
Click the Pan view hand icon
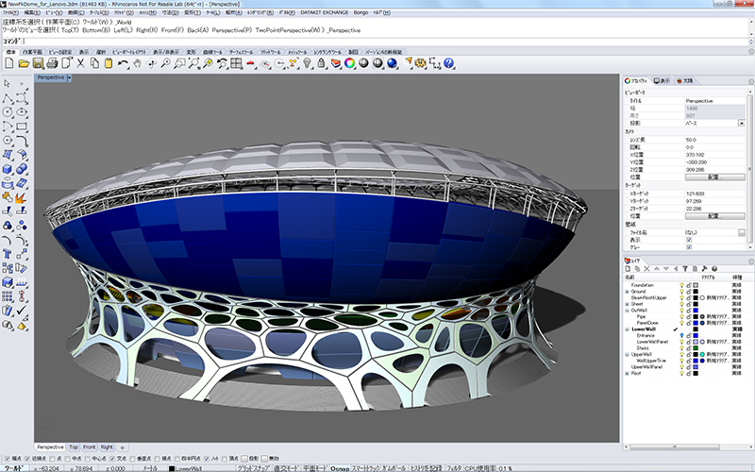point(137,63)
